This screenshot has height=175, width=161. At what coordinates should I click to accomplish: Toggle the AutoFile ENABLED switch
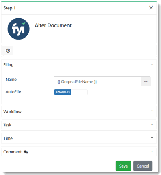(x=71, y=92)
